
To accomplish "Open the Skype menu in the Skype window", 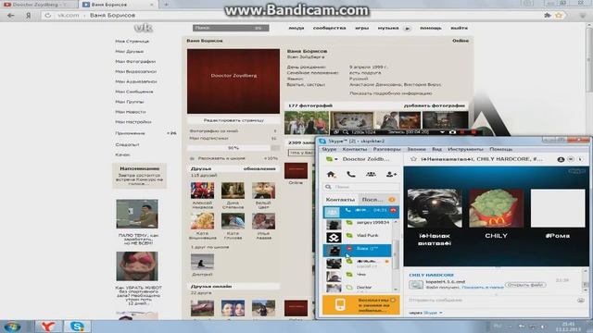I will 329,149.
